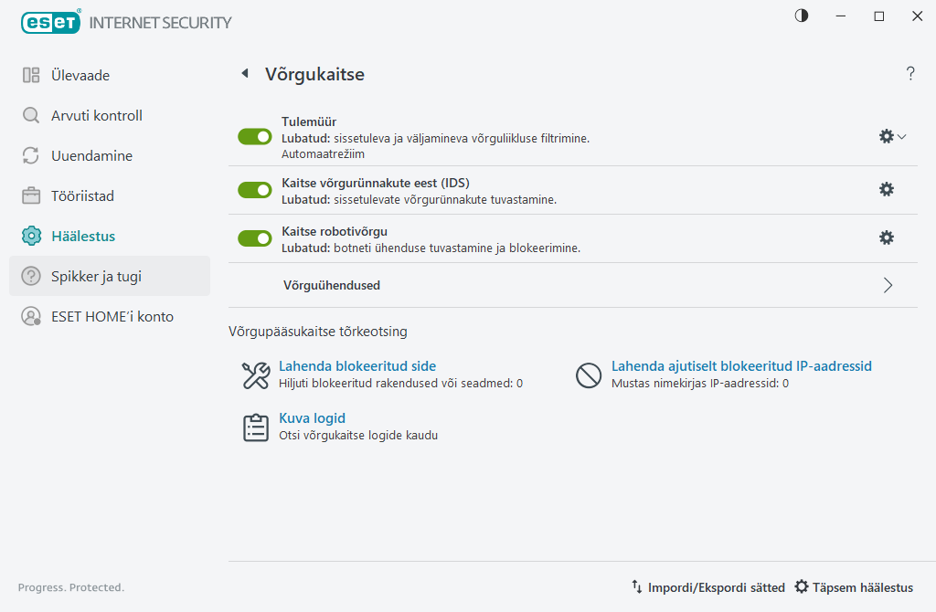
Task: Disable the Tulemüür toggle
Action: tap(255, 137)
